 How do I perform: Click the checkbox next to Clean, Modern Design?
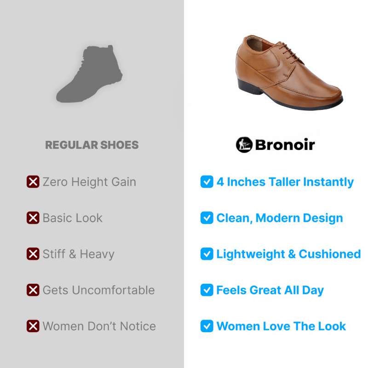click(x=207, y=218)
